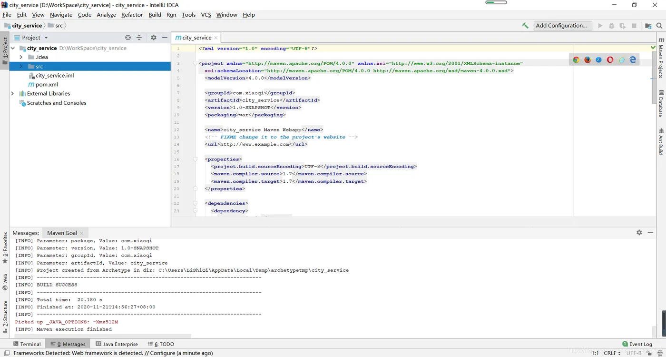The image size is (666, 357).
Task: Fold the dependency block at line 23
Action: coord(195,211)
